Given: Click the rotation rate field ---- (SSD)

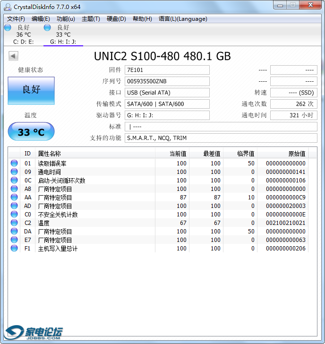Looking at the screenshot, I should tap(294, 93).
